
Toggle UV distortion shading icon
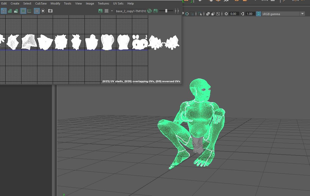coord(16,11)
